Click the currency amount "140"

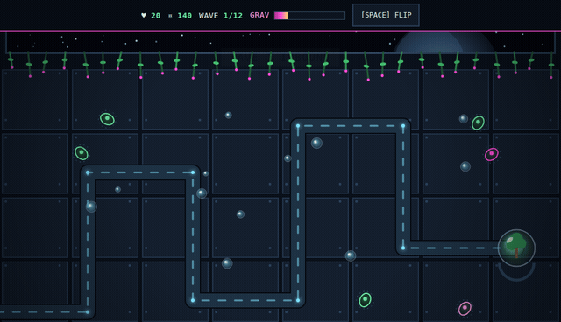coord(185,16)
